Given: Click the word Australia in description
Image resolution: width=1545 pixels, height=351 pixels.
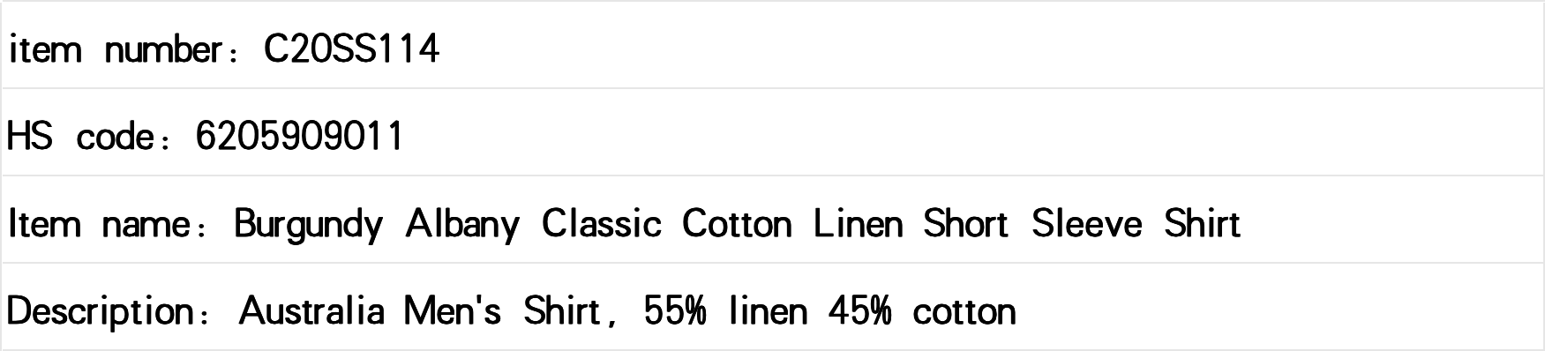Looking at the screenshot, I should coord(311,311).
